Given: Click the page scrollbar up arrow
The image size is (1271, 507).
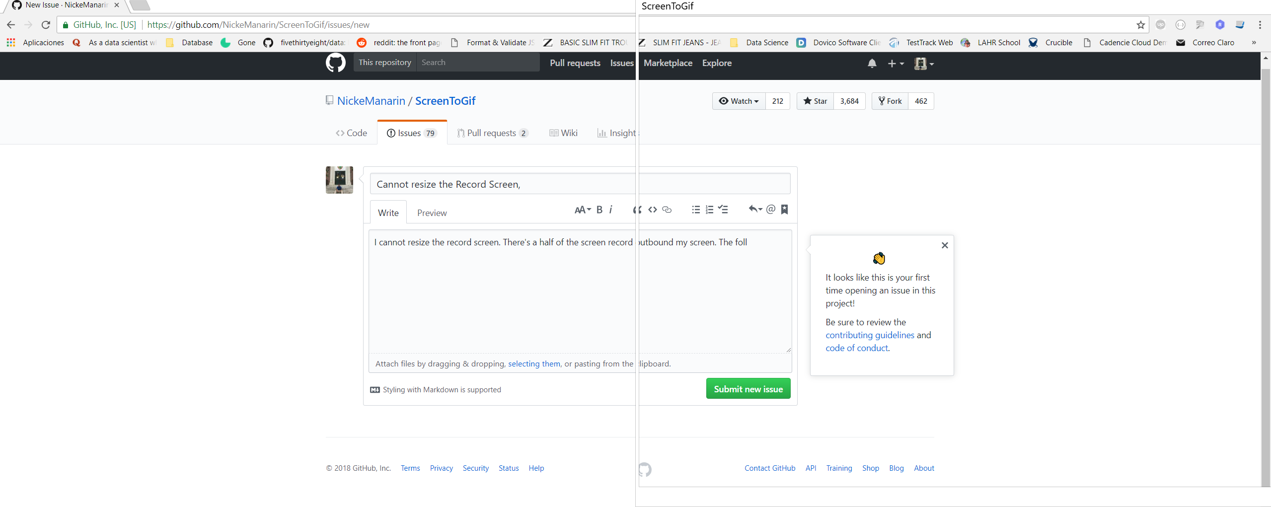Looking at the screenshot, I should [x=1265, y=59].
